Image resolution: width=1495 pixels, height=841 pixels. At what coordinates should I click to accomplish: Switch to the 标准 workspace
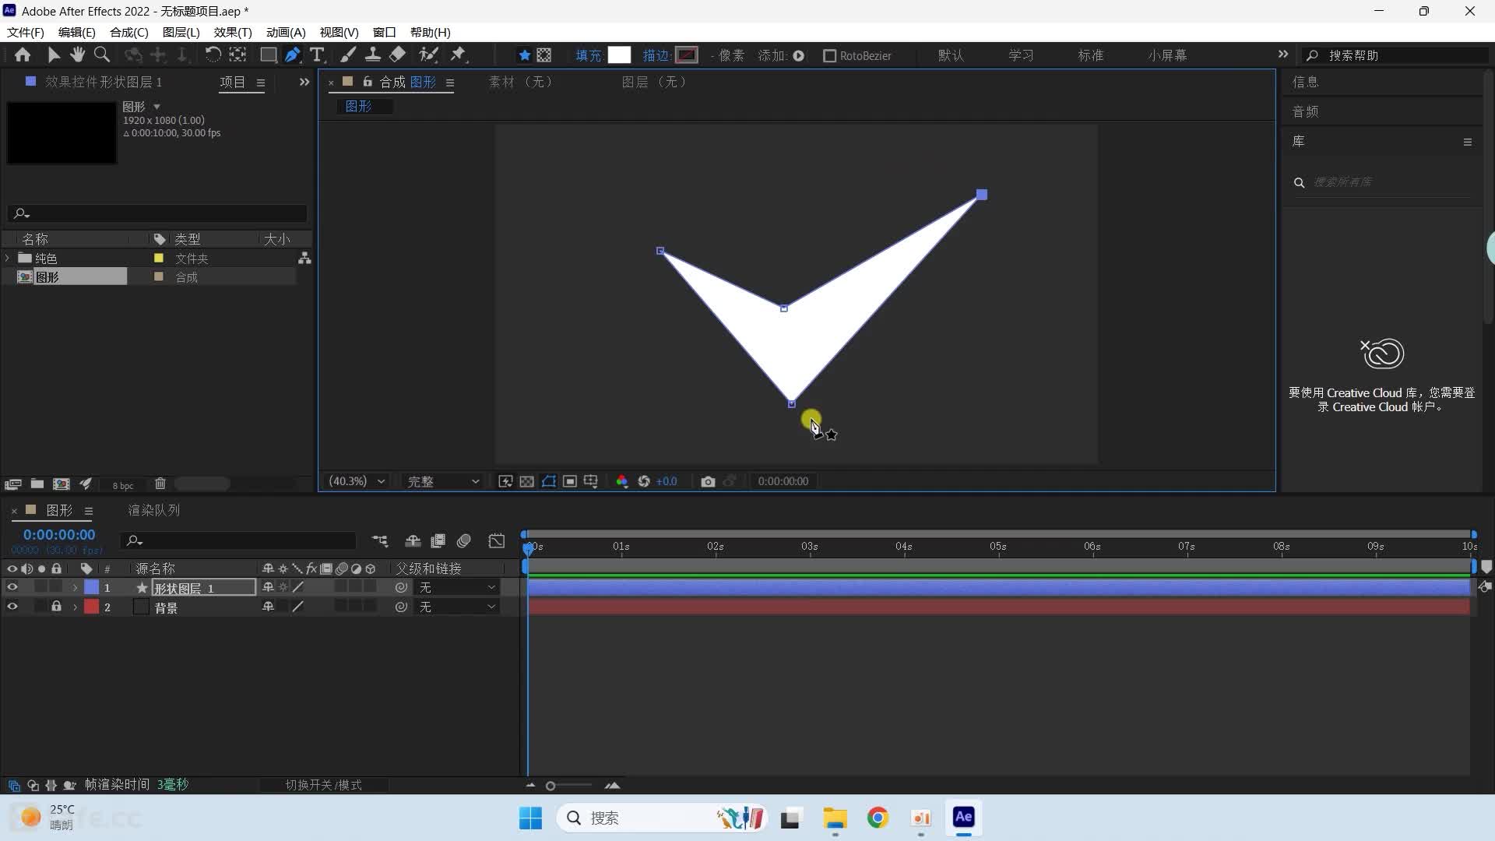click(1090, 55)
